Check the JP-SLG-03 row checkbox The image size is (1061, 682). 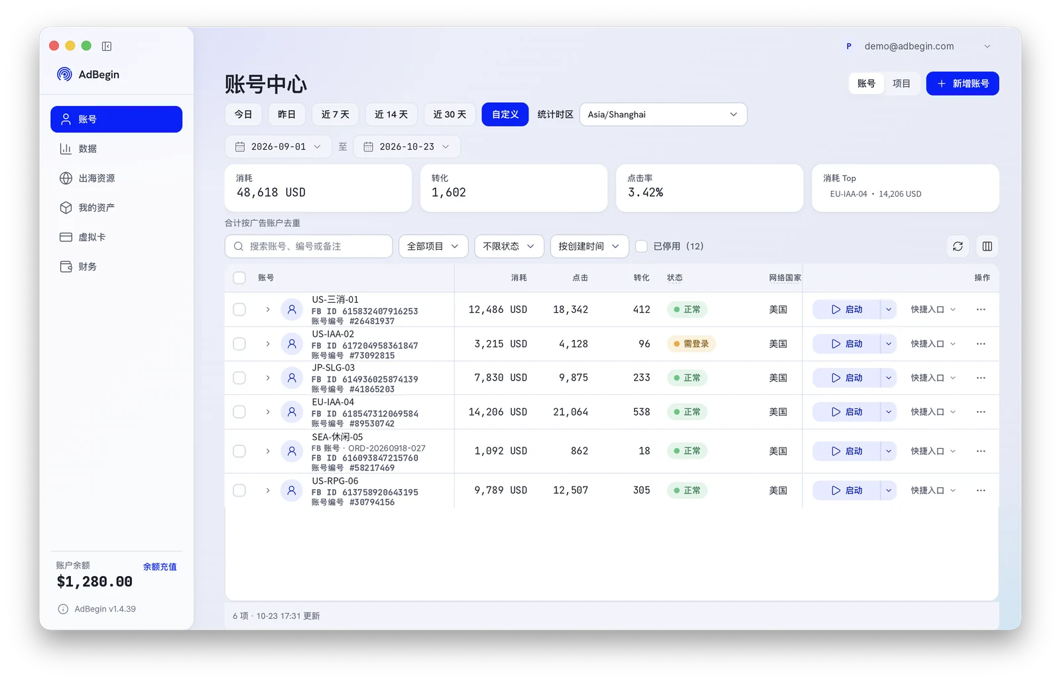pos(239,378)
